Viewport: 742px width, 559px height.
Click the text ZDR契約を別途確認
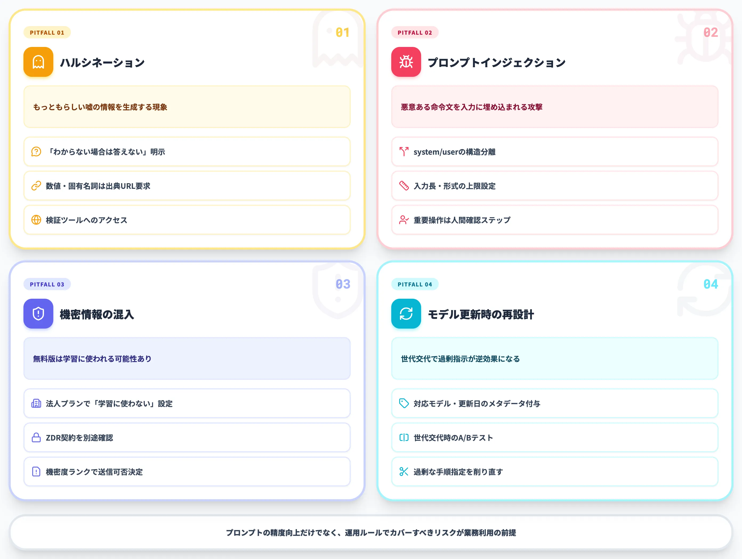(x=79, y=437)
